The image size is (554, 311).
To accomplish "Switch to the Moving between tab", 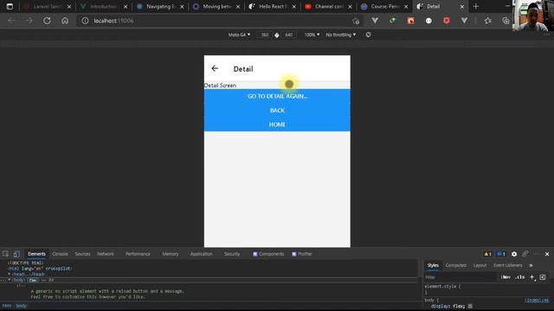I will (x=216, y=6).
